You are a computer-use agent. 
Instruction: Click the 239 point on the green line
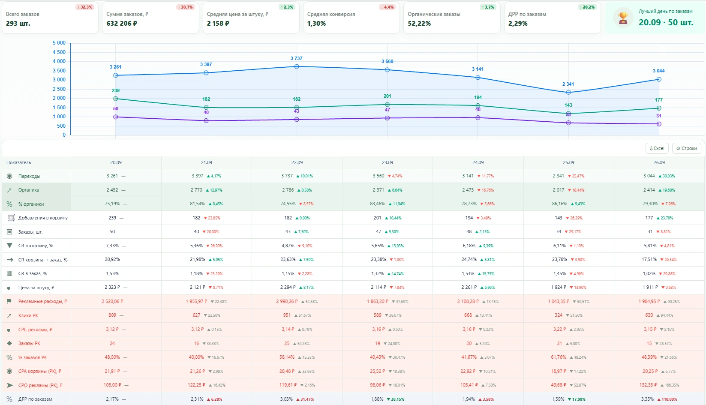pos(116,99)
